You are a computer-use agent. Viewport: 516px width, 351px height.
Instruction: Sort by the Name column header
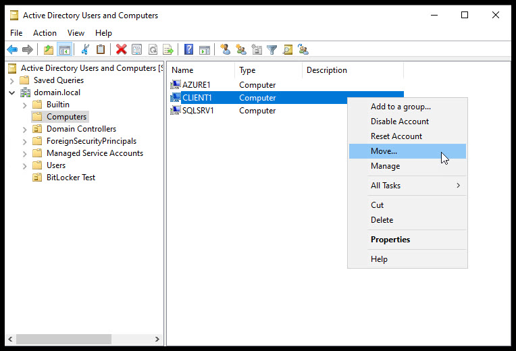point(201,70)
